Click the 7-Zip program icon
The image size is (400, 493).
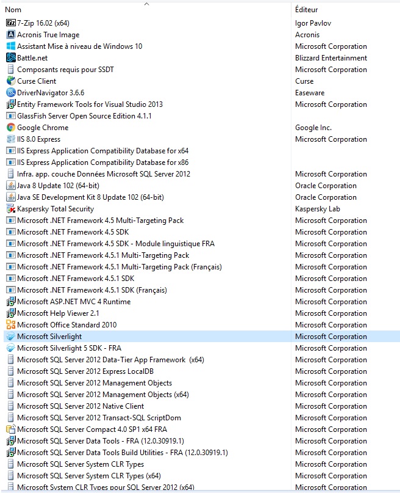click(10, 23)
